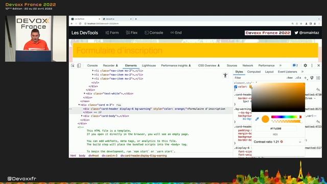This screenshot has height=184, width=327.
Task: Toggle the rendering emulations brush icon
Action: 312,78
